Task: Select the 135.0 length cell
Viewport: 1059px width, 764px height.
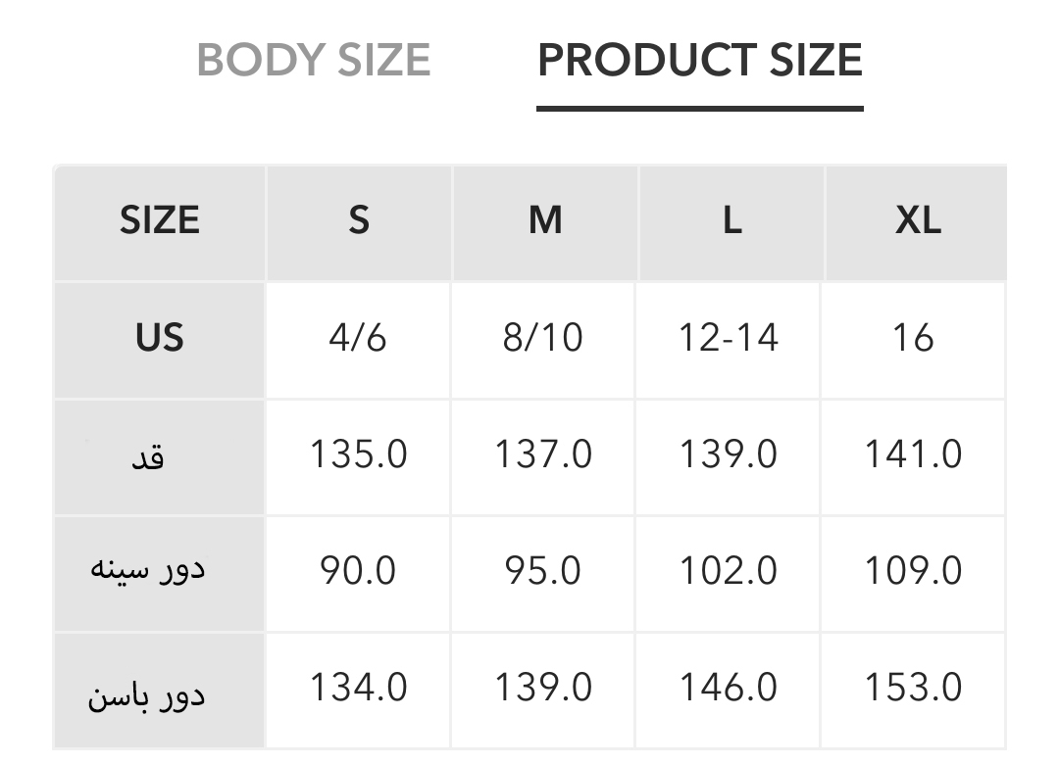Action: point(359,454)
